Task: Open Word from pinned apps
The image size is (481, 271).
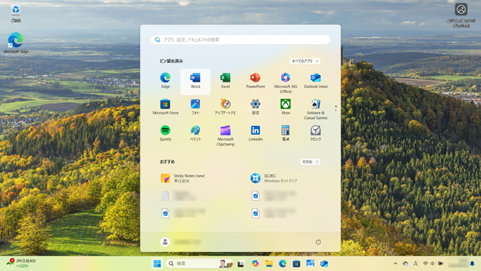Action: [x=195, y=80]
